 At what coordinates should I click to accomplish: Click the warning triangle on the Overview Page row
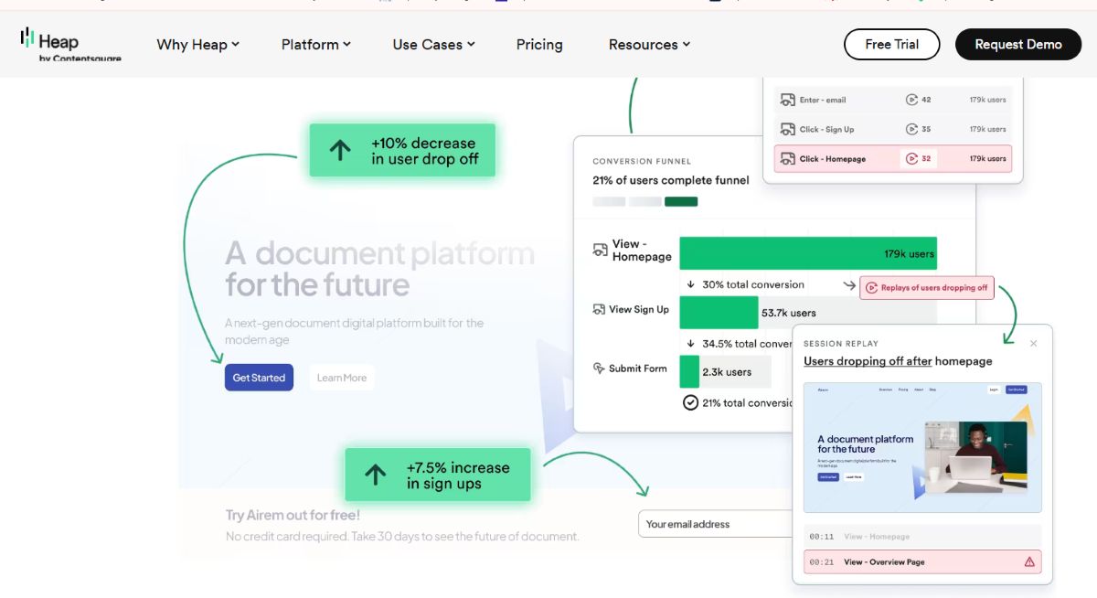[x=1029, y=562]
